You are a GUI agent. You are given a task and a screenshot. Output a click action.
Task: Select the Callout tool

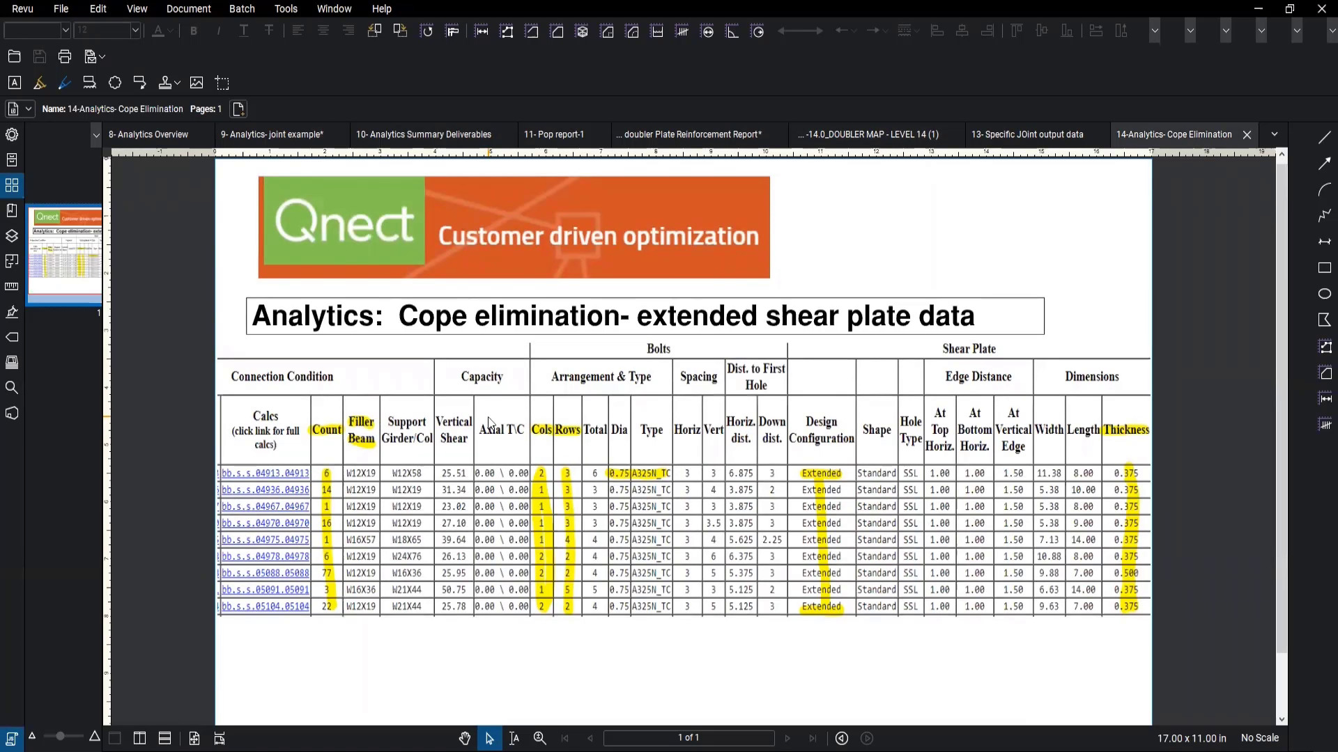point(140,83)
